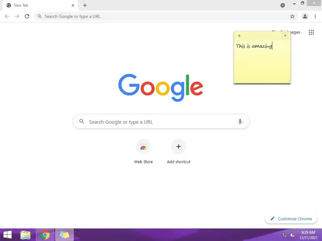This screenshot has height=241, width=322.
Task: Delete the sticky note with its X button
Action: point(285,36)
